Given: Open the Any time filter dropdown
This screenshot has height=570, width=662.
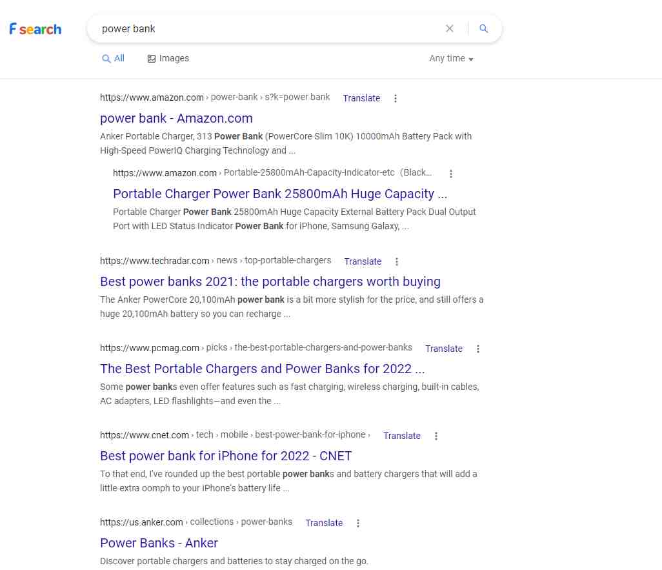Looking at the screenshot, I should 451,58.
